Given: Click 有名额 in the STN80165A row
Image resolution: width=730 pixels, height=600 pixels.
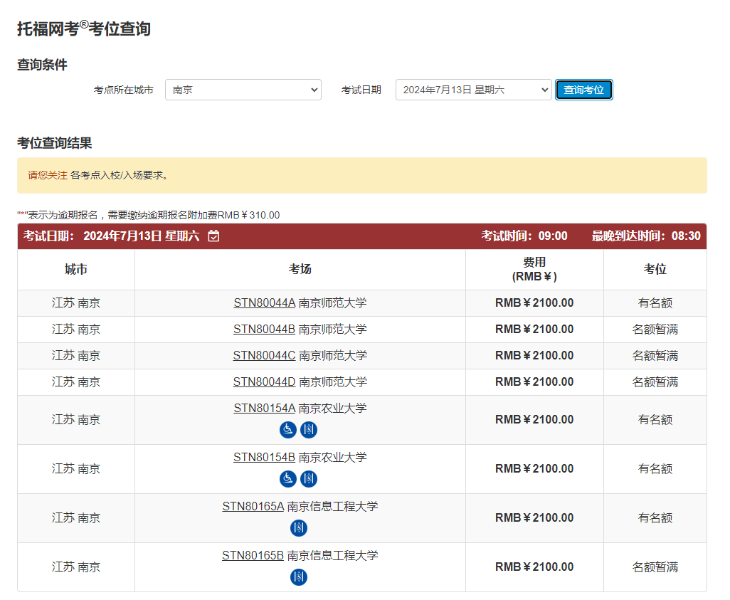Looking at the screenshot, I should (655, 518).
